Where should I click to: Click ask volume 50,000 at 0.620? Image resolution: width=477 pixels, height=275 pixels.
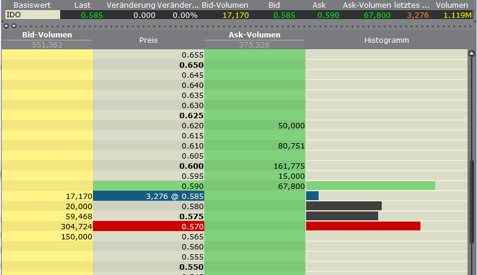coord(291,126)
